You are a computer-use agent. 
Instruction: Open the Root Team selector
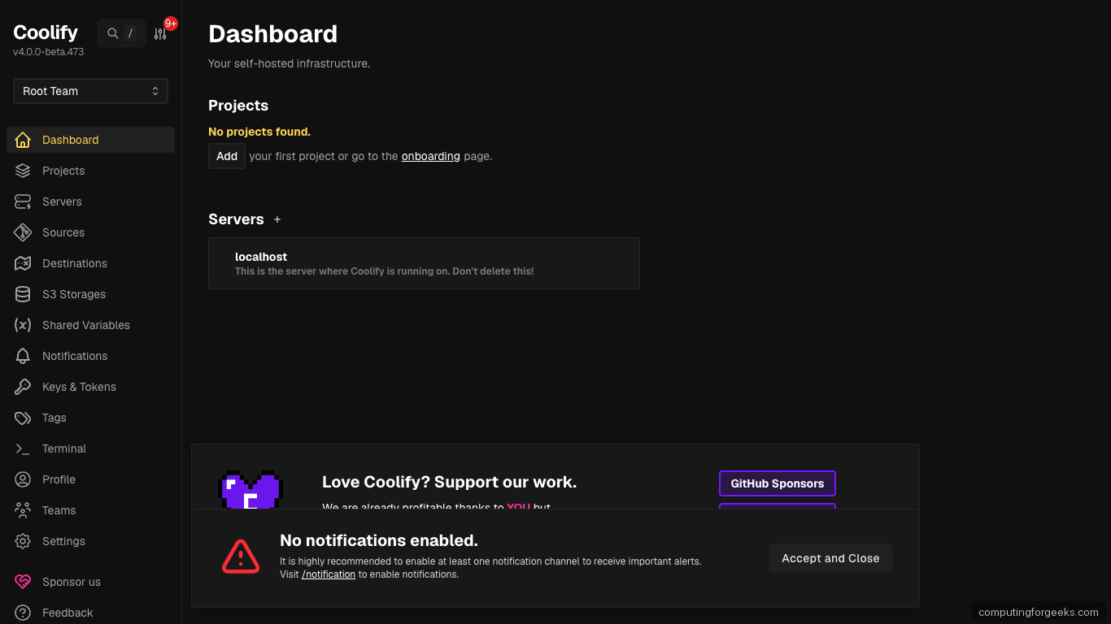click(89, 91)
